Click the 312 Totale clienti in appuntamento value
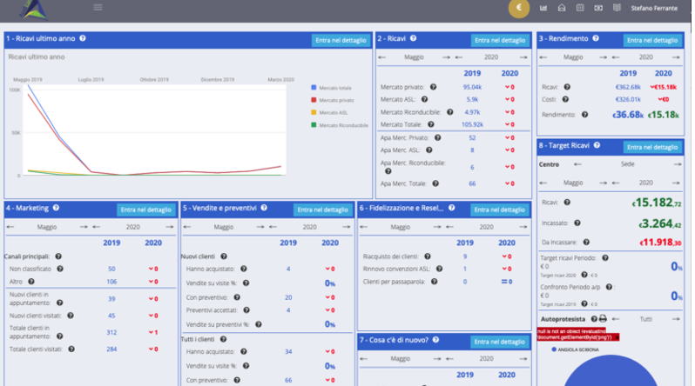The width and height of the screenshot is (695, 386). (111, 332)
